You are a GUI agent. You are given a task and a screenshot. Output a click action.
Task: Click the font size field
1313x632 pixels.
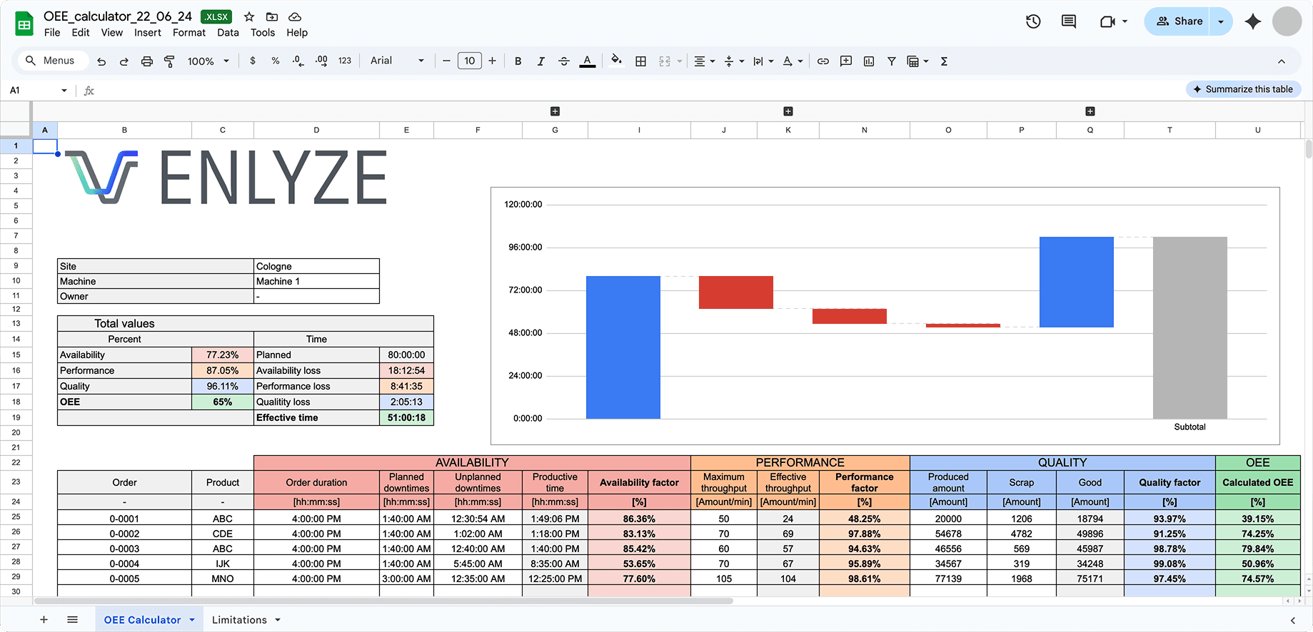click(469, 61)
